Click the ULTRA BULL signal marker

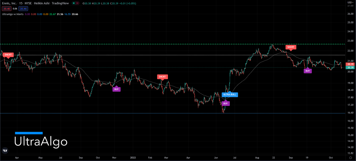[230, 95]
